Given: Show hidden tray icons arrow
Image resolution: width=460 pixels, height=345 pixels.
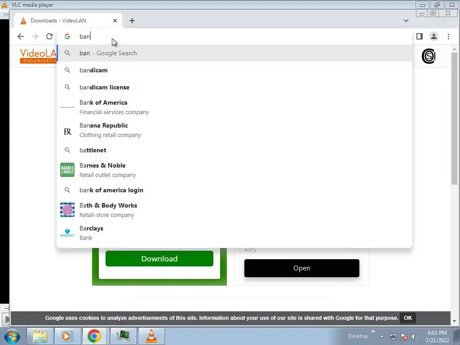Looking at the screenshot, I should (x=382, y=336).
